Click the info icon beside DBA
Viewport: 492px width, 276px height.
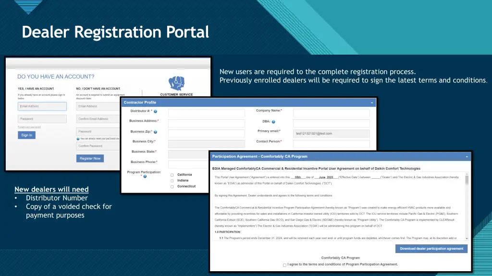point(273,122)
